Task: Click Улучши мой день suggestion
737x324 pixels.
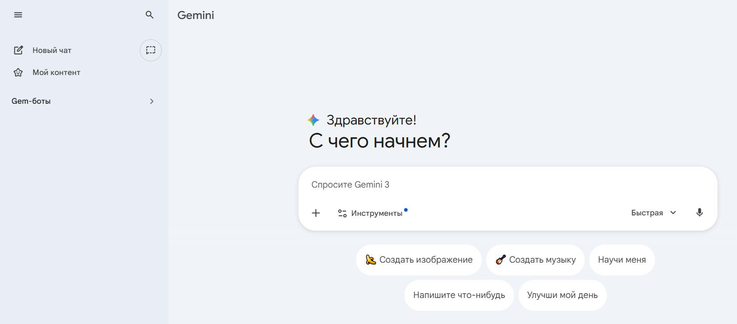Action: (x=562, y=295)
